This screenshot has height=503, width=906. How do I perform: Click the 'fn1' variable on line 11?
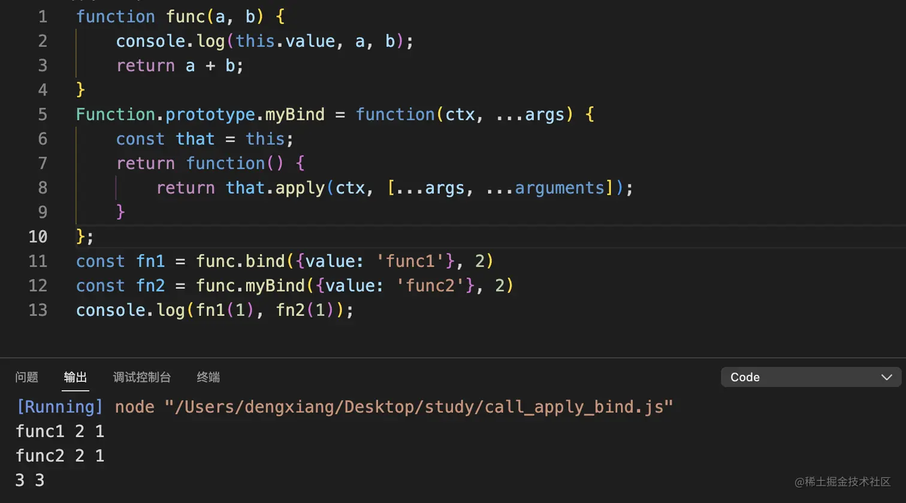[x=150, y=261]
